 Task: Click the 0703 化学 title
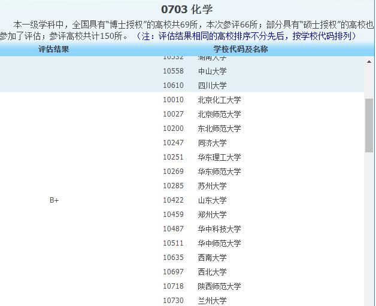[x=187, y=10]
